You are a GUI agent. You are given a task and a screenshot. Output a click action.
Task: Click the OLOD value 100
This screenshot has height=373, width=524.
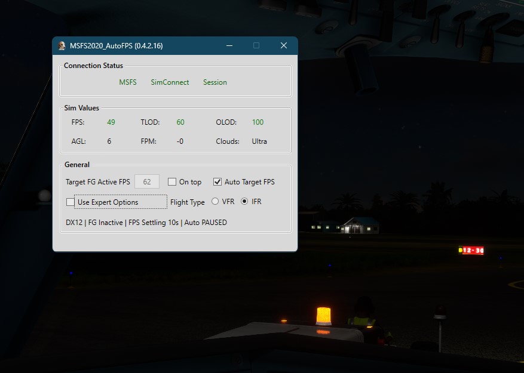258,122
